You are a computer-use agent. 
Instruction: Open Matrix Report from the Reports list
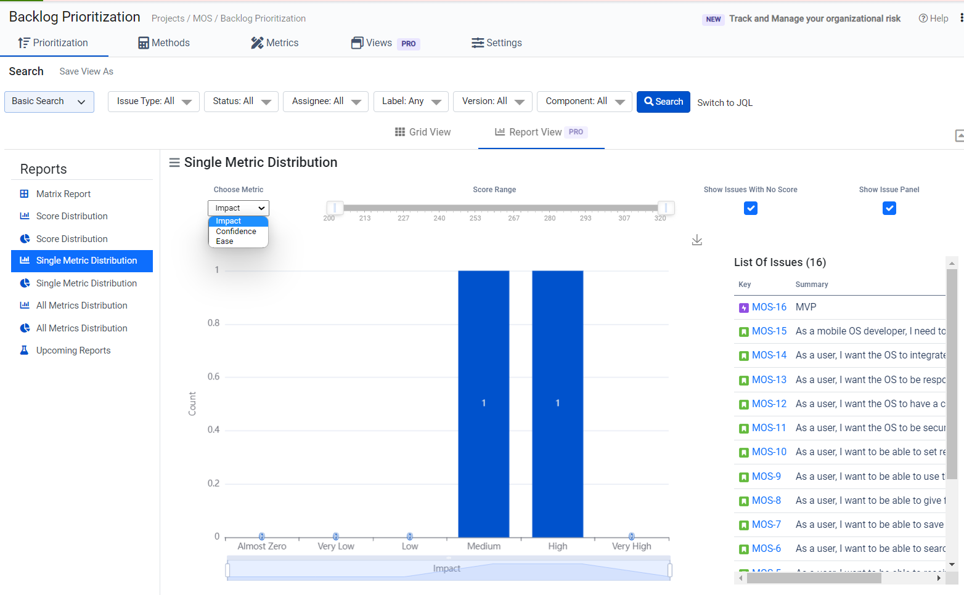click(63, 194)
